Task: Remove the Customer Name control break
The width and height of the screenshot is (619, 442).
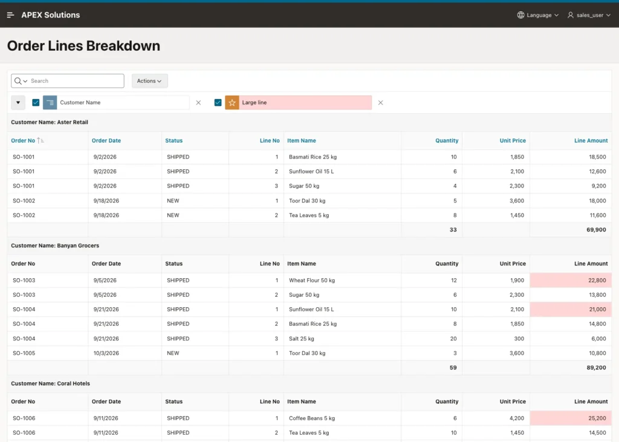Action: pyautogui.click(x=198, y=103)
